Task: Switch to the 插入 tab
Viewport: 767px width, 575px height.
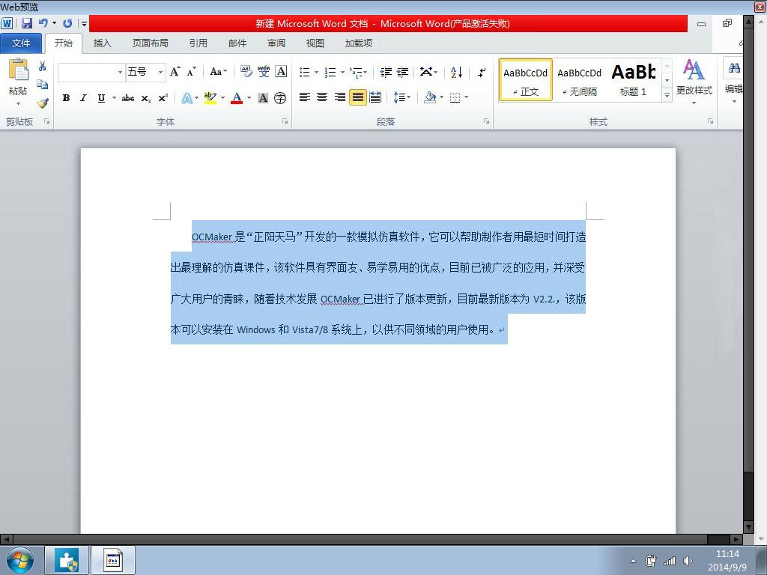Action: coord(102,43)
